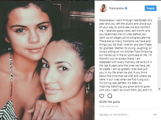Click the heart like icon

tap(102, 96)
